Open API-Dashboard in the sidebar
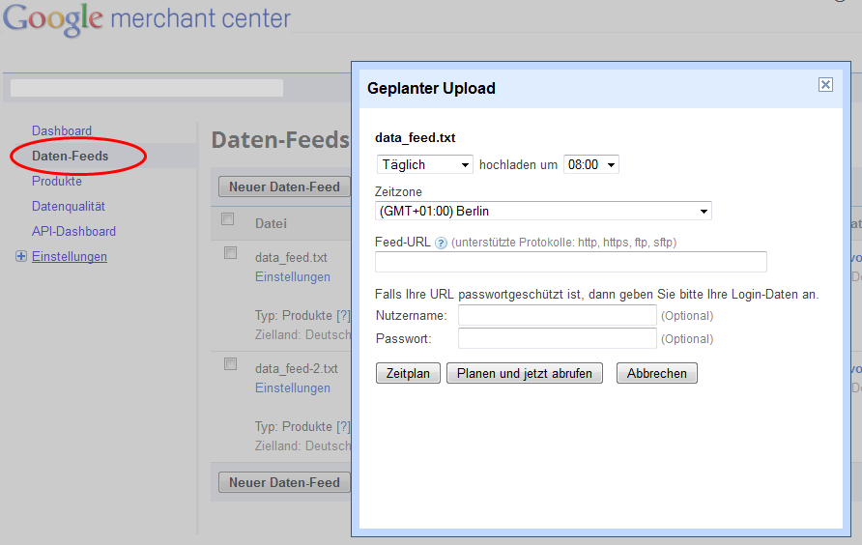Screen dimensions: 862x545 pyautogui.click(x=73, y=232)
